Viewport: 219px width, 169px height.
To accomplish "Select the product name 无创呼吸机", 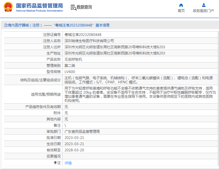I will tap(73, 59).
